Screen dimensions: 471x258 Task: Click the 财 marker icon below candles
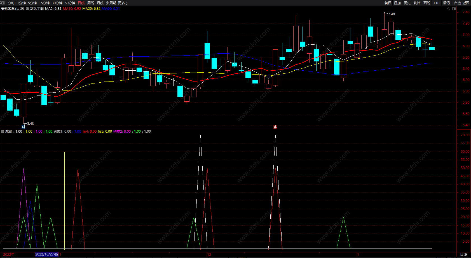(x=23, y=127)
